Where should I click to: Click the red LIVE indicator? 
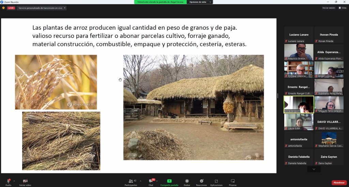(11, 8)
